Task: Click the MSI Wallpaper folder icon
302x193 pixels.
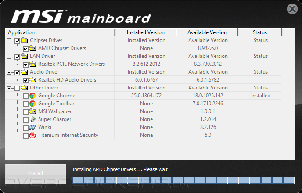Action: tap(32, 111)
